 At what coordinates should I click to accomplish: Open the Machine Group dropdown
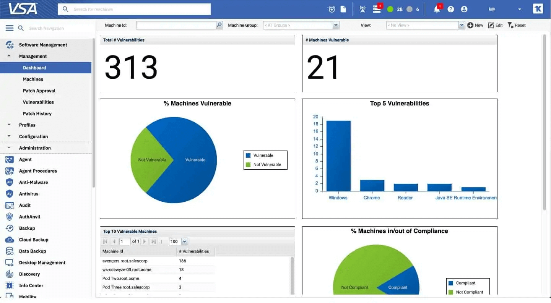pyautogui.click(x=336, y=25)
